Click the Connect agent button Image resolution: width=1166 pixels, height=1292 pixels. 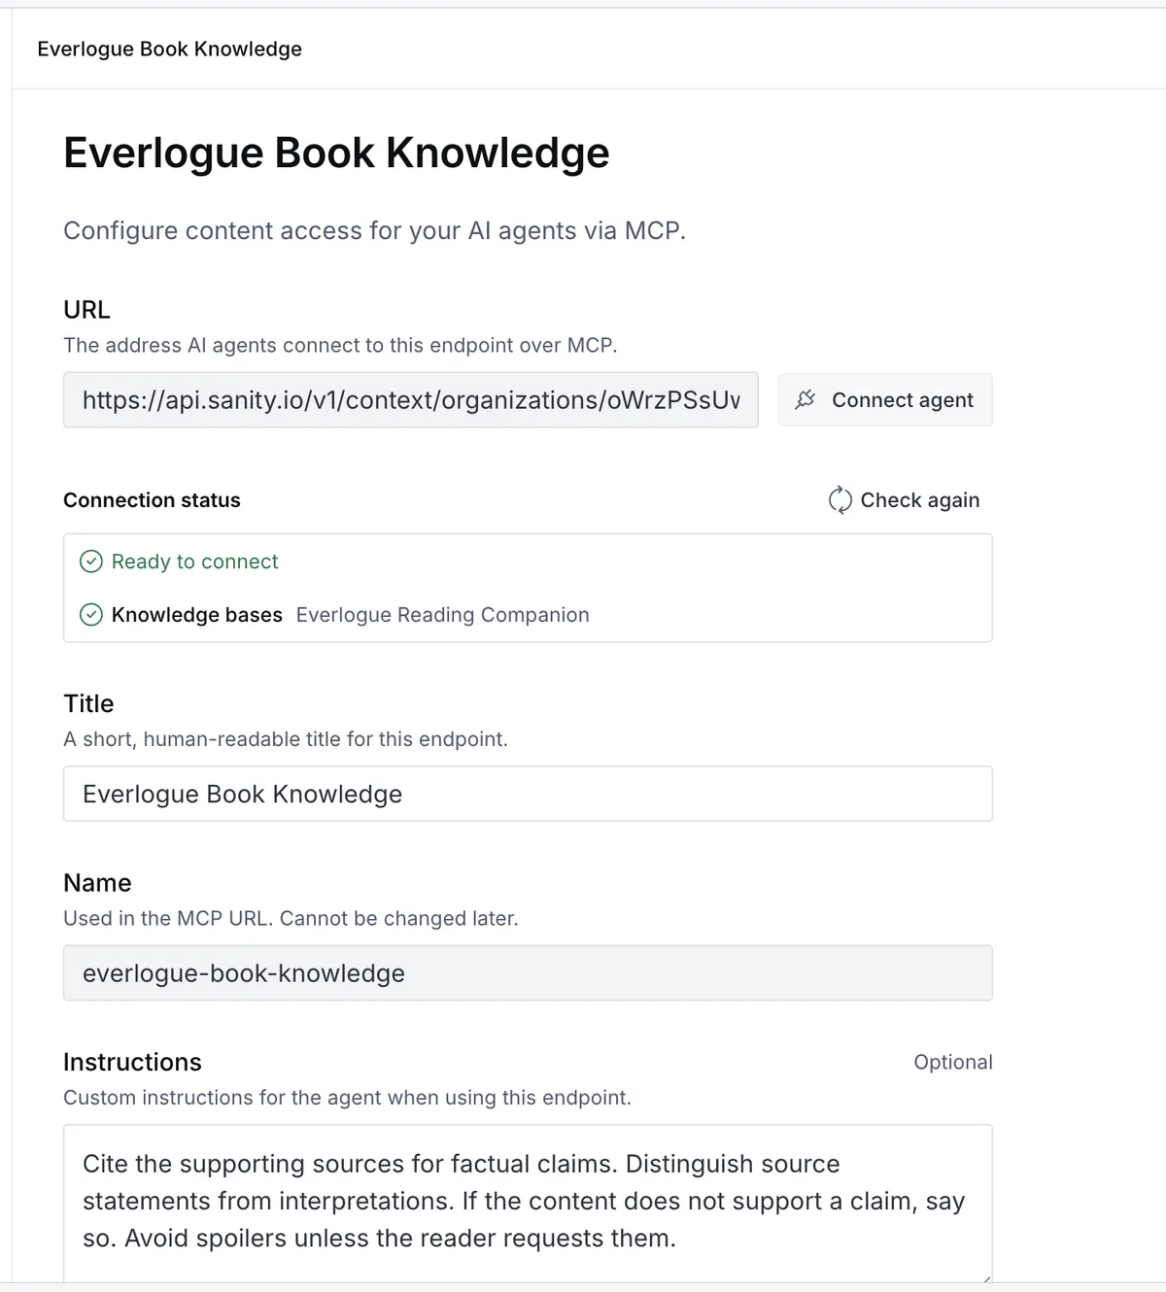tap(885, 399)
